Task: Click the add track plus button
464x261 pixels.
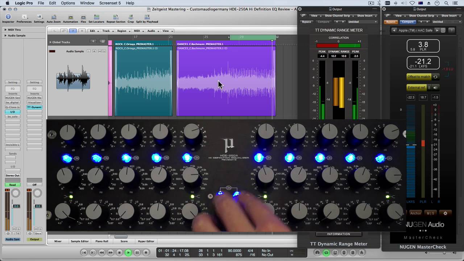Action: [93, 41]
